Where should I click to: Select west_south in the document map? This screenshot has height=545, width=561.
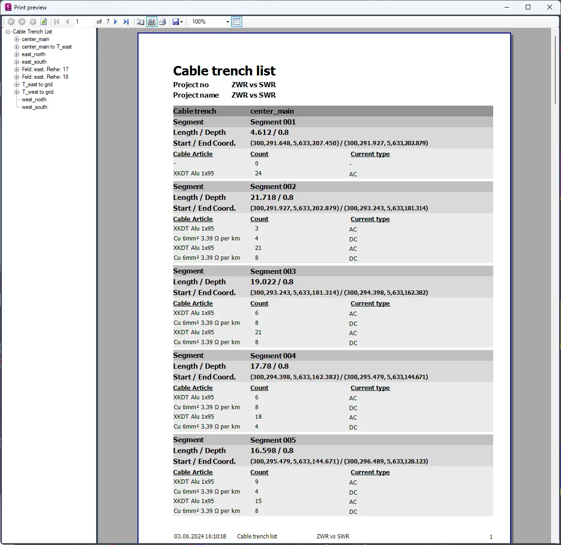pos(34,107)
